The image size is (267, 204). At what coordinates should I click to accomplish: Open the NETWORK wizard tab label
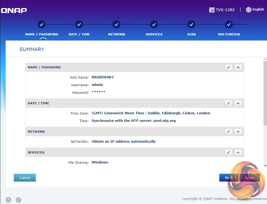pos(117,34)
